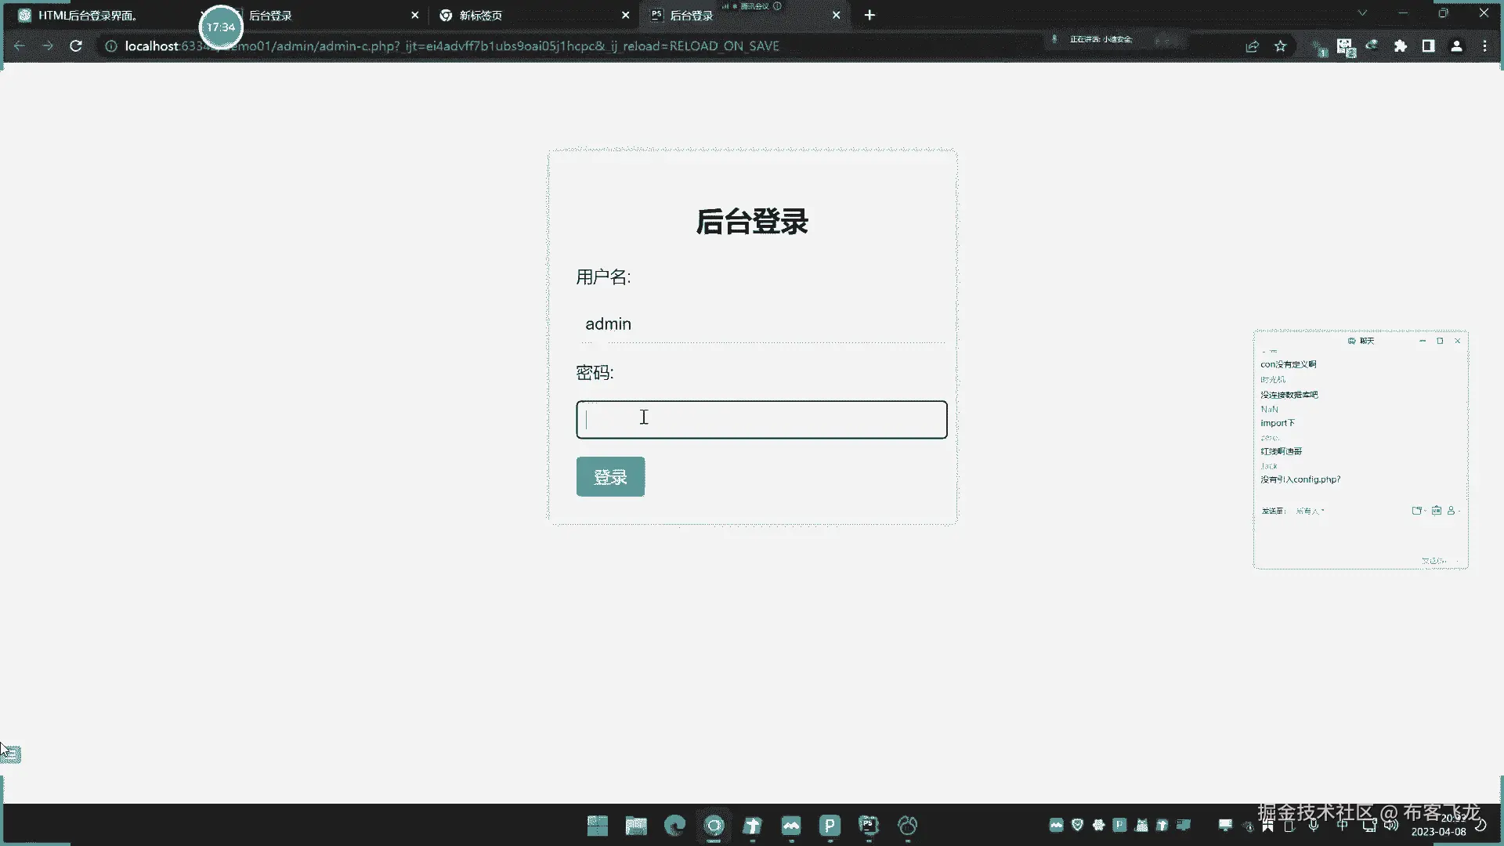The width and height of the screenshot is (1504, 846).
Task: Expand the tab search chevron
Action: click(1362, 13)
